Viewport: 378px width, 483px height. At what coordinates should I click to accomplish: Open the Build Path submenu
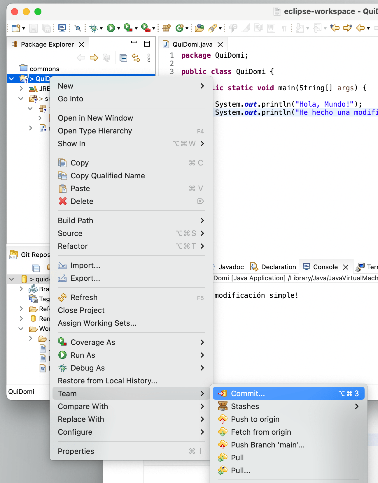pyautogui.click(x=131, y=220)
